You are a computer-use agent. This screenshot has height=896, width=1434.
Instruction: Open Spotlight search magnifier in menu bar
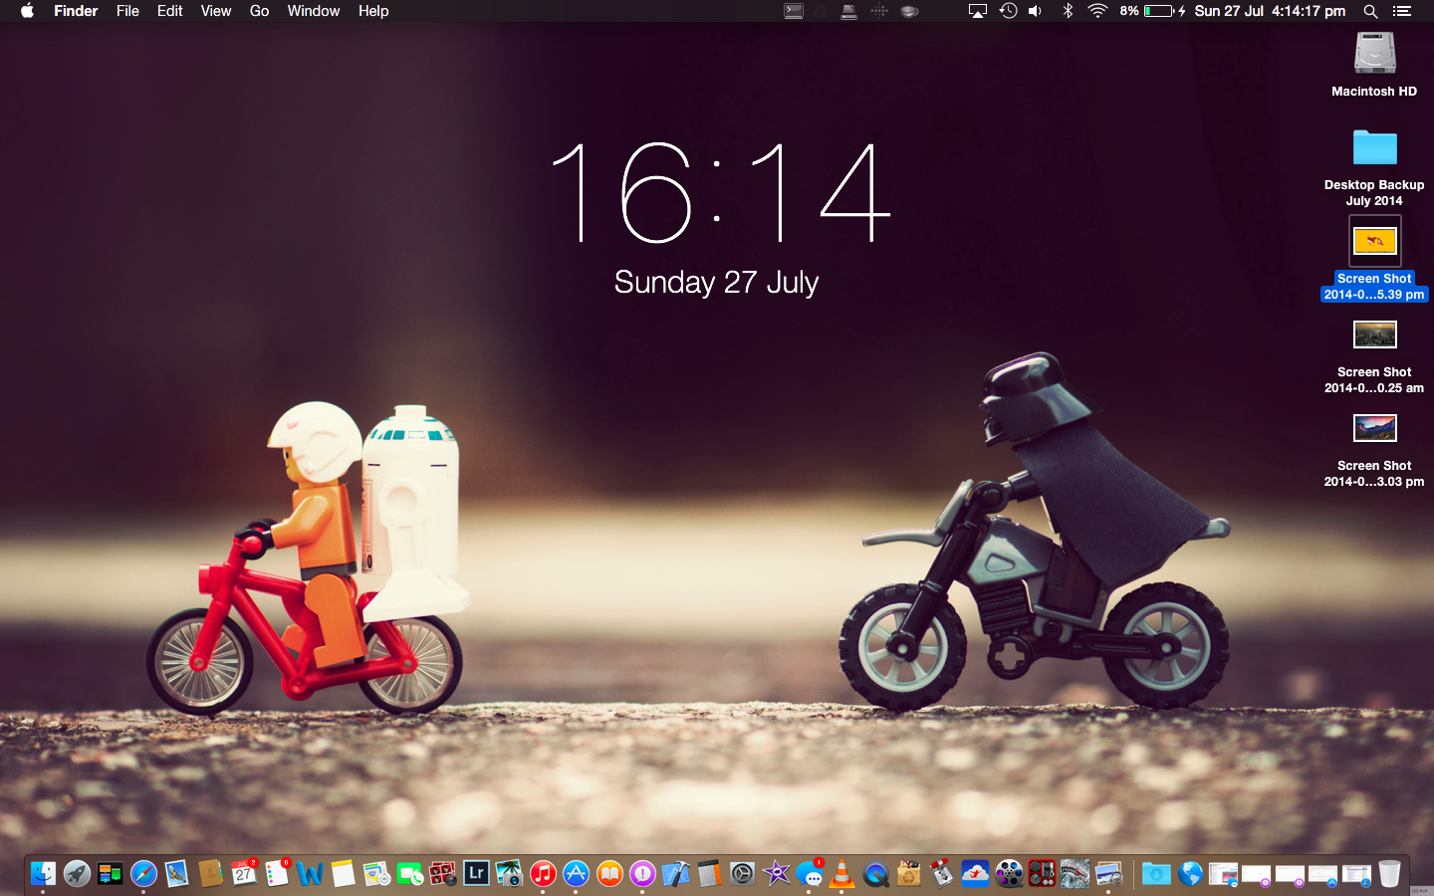(x=1370, y=11)
